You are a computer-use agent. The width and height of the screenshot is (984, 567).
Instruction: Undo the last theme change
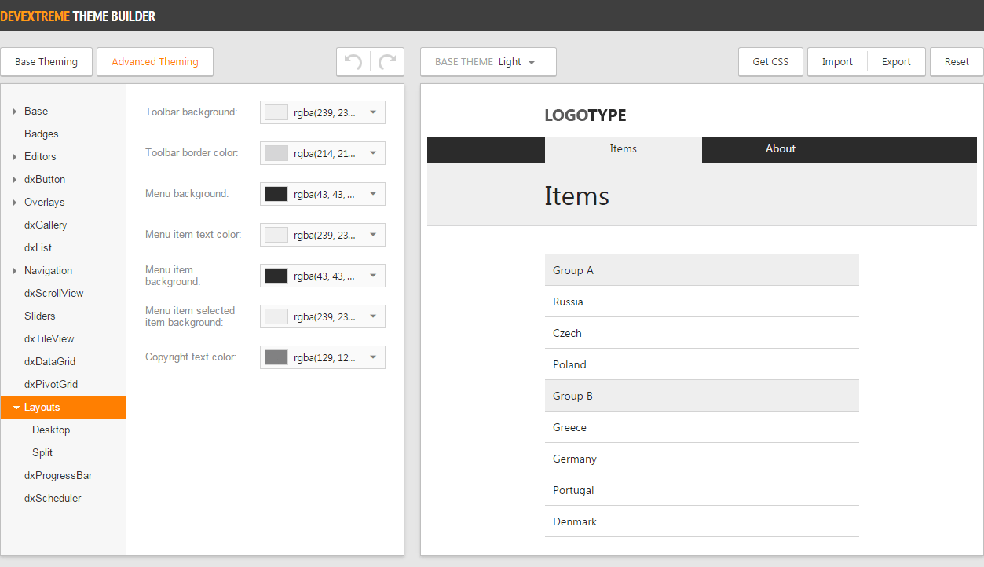click(x=353, y=62)
